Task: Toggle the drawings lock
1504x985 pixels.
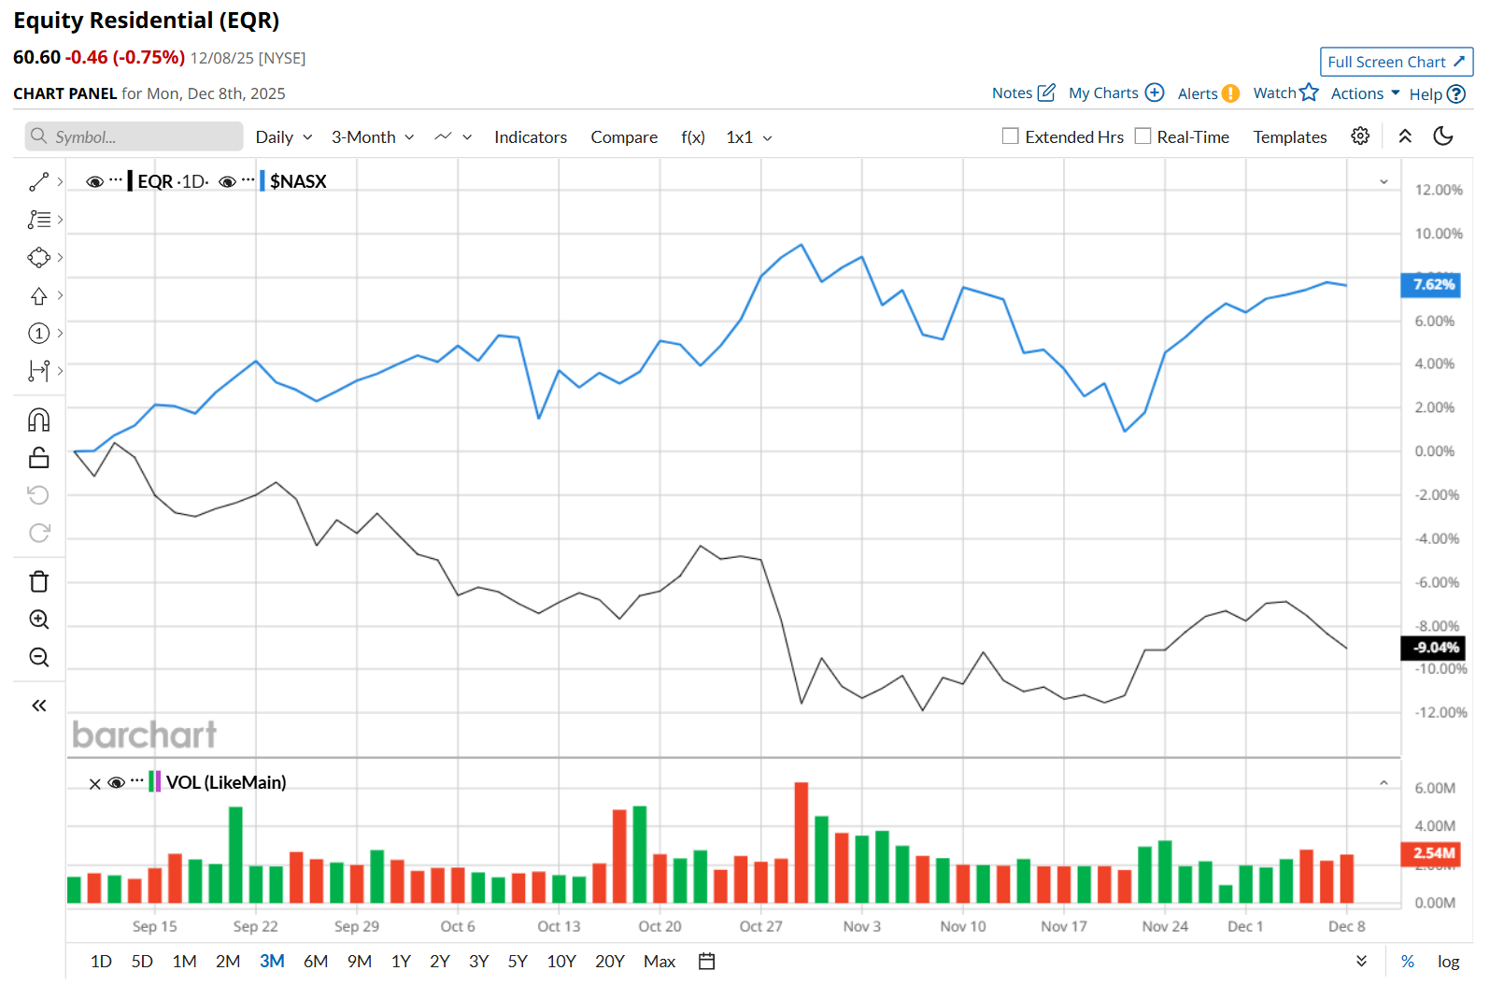Action: 38,457
